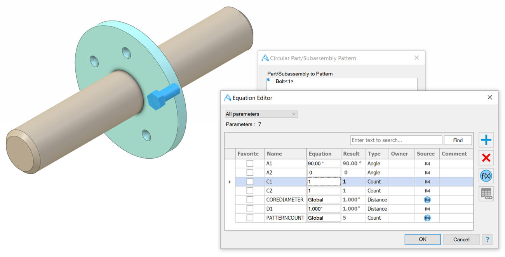Image resolution: width=505 pixels, height=257 pixels.
Task: Click the f(x) source icon in the A1 row
Action: pyautogui.click(x=427, y=164)
